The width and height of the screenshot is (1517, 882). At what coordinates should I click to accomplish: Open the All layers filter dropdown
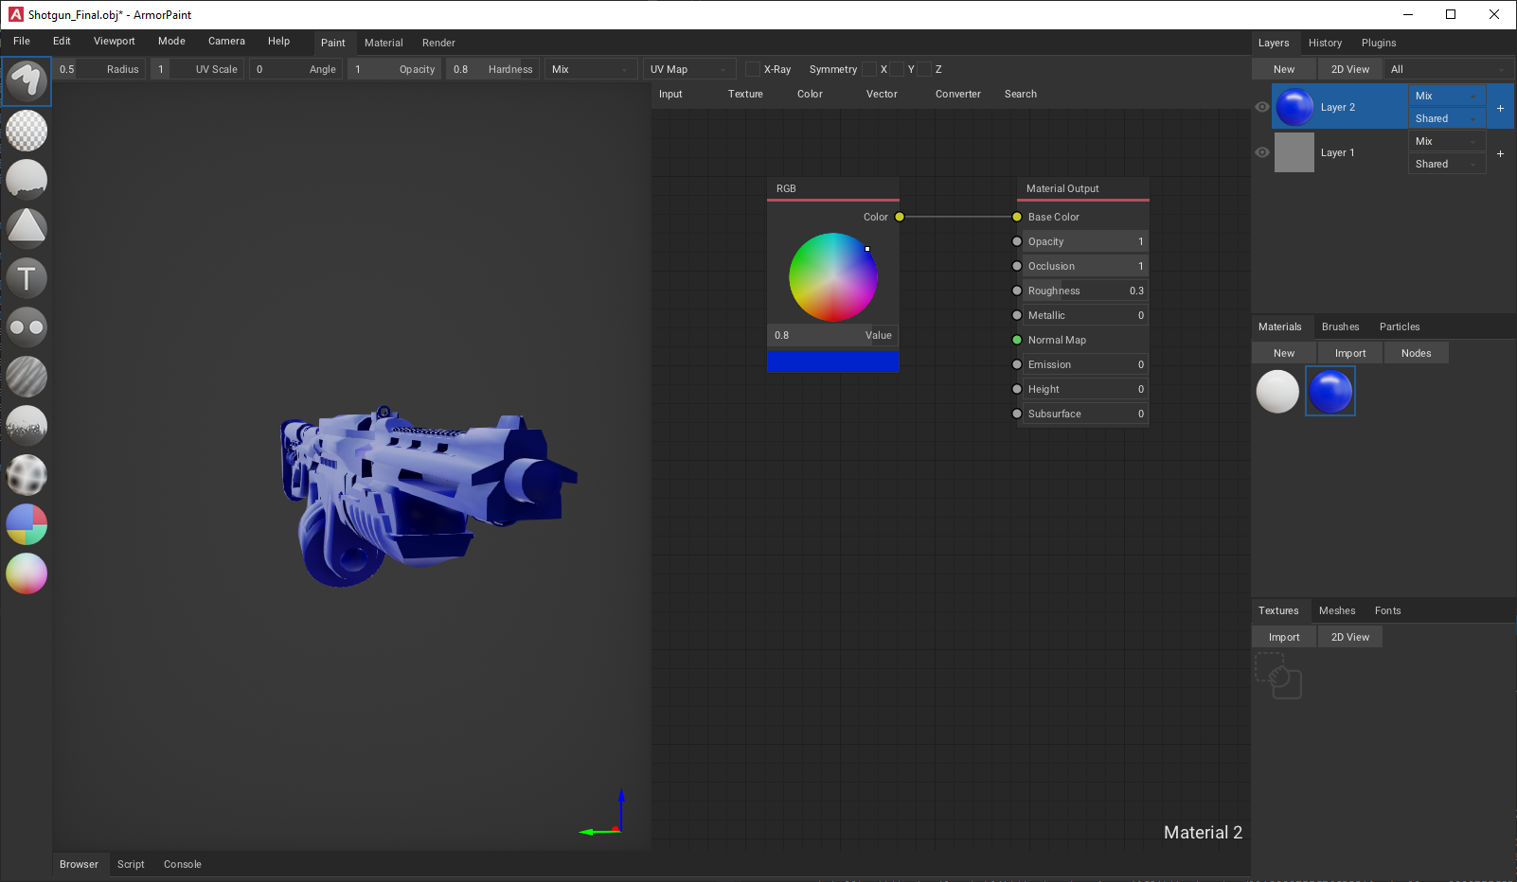tap(1449, 69)
